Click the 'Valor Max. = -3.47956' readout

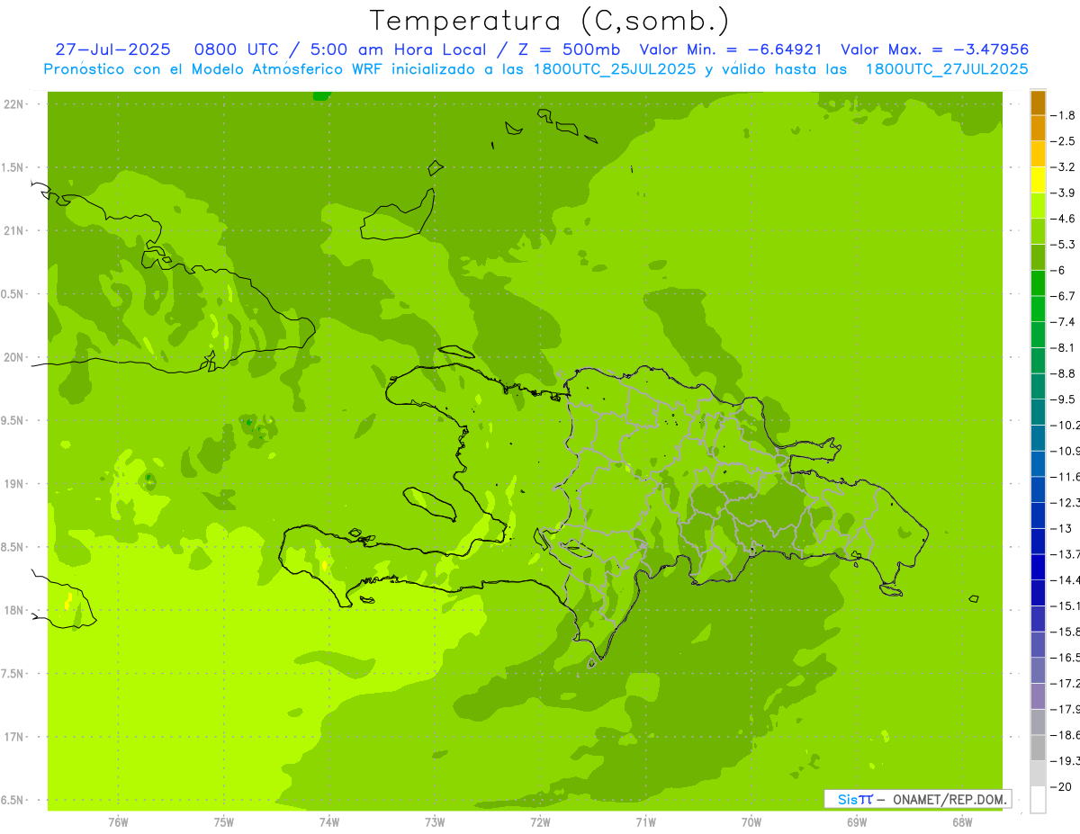935,49
